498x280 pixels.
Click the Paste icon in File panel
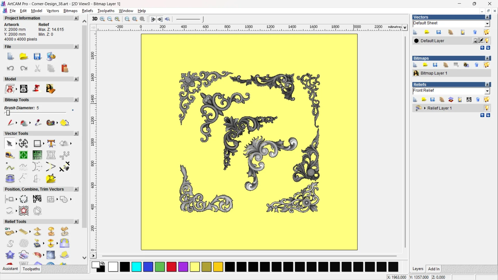[x=65, y=68]
